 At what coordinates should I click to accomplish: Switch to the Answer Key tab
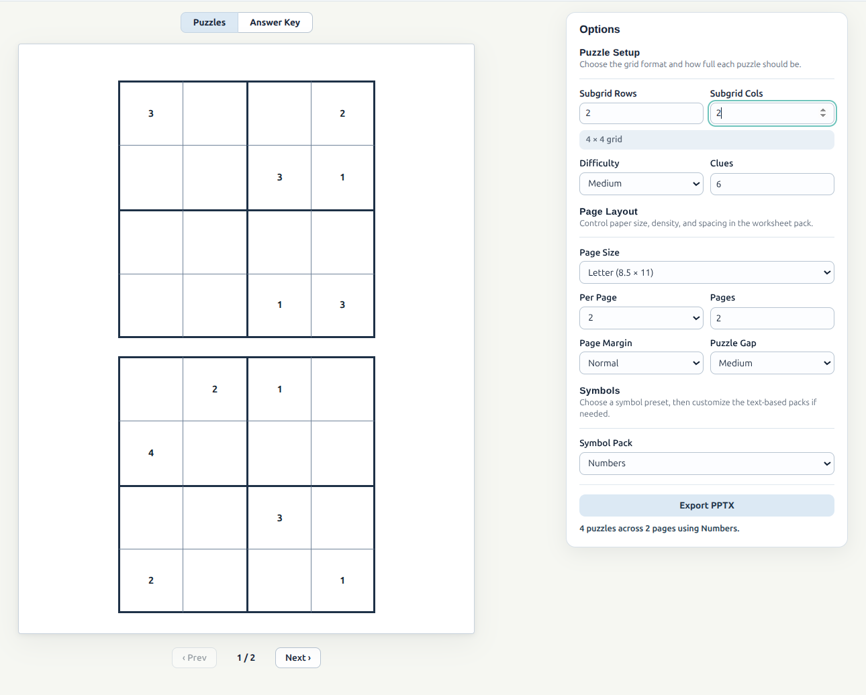point(275,22)
